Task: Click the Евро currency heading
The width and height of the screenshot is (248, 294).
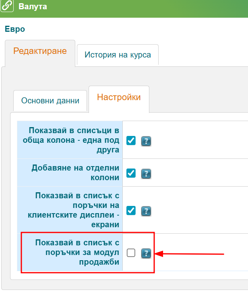Action: [x=15, y=29]
